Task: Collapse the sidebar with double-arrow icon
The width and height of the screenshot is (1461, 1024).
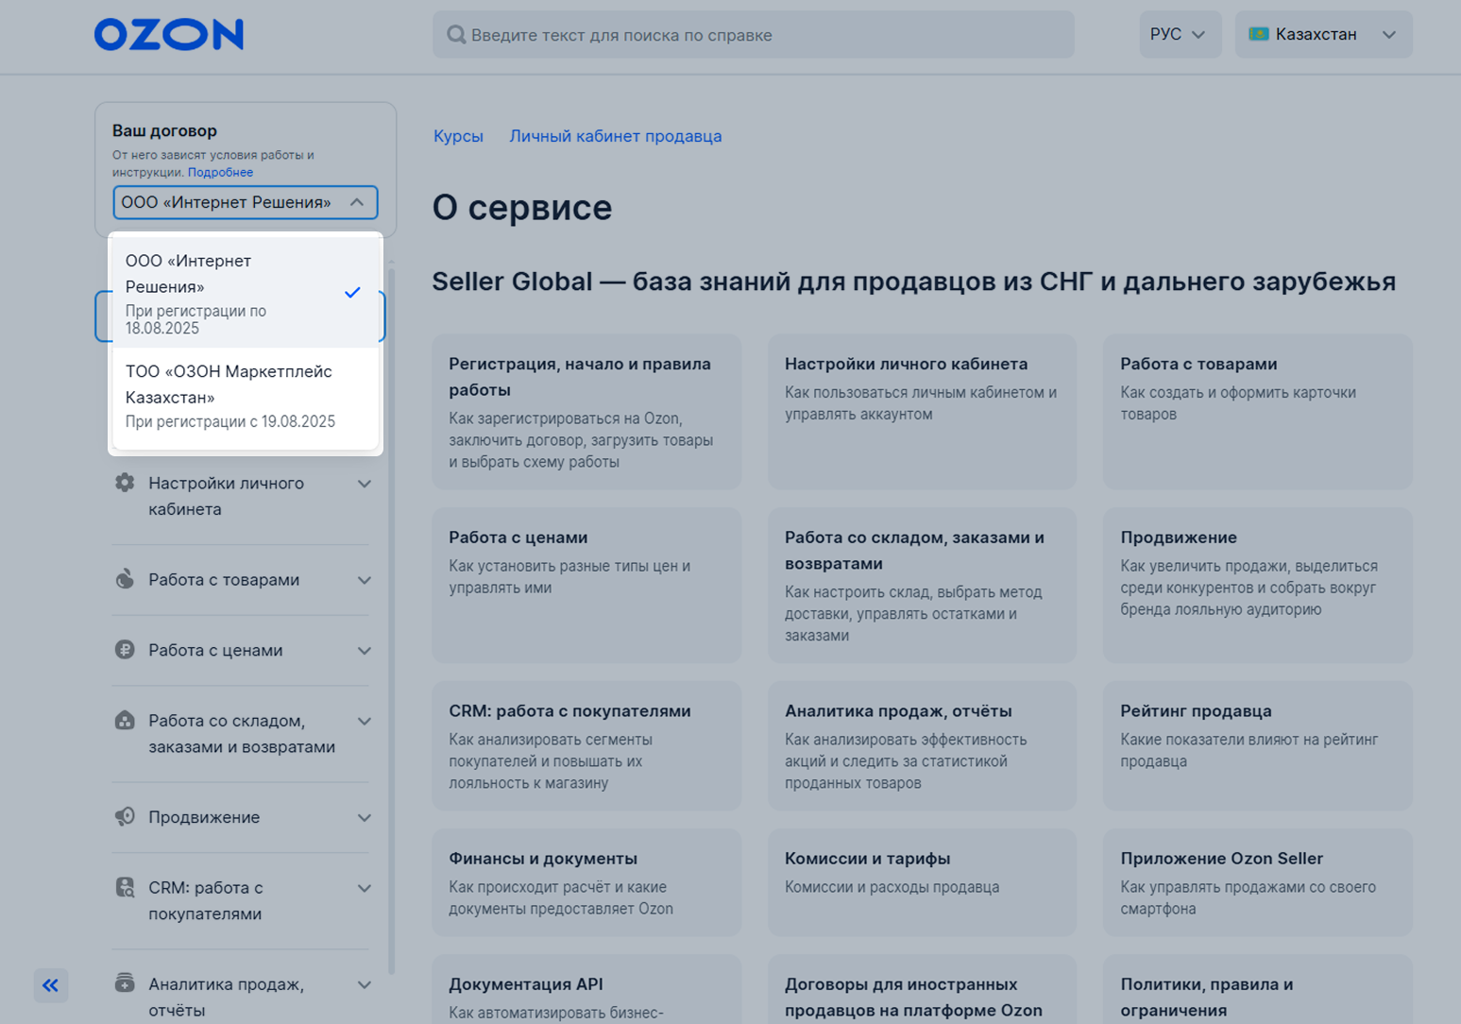Action: (x=51, y=985)
